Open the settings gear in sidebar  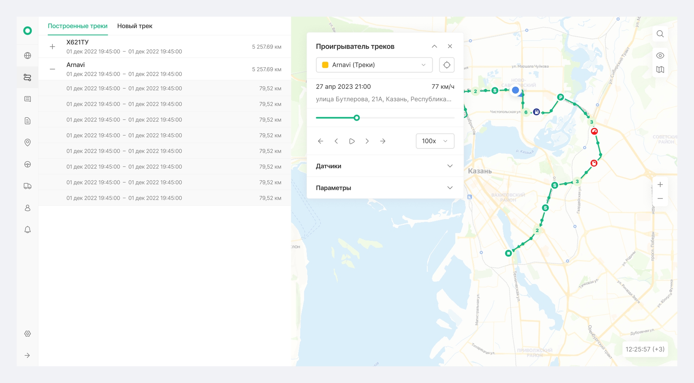click(x=27, y=334)
